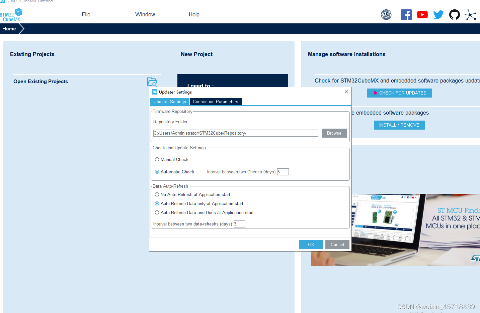The height and width of the screenshot is (313, 480).
Task: Select Manual Check radio button
Action: [157, 160]
